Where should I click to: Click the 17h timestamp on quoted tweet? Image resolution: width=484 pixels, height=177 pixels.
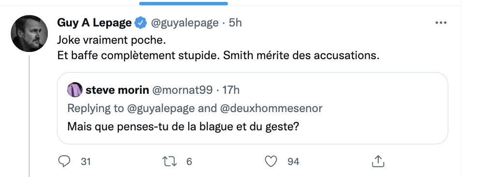(231, 90)
